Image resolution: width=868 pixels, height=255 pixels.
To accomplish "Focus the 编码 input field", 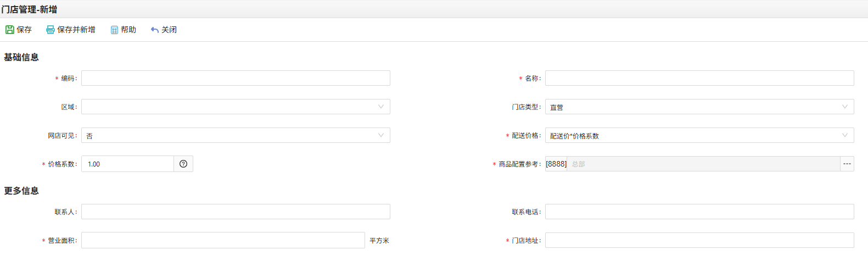I will click(x=236, y=78).
